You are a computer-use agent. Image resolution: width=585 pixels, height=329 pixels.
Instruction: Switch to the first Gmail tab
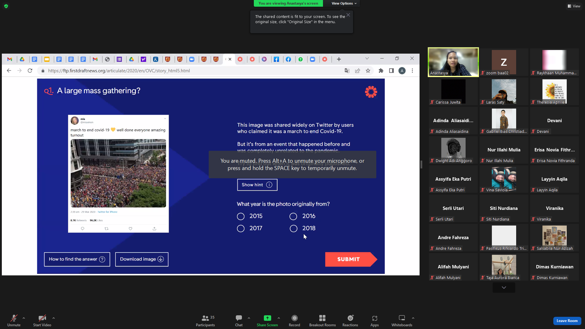point(10,59)
